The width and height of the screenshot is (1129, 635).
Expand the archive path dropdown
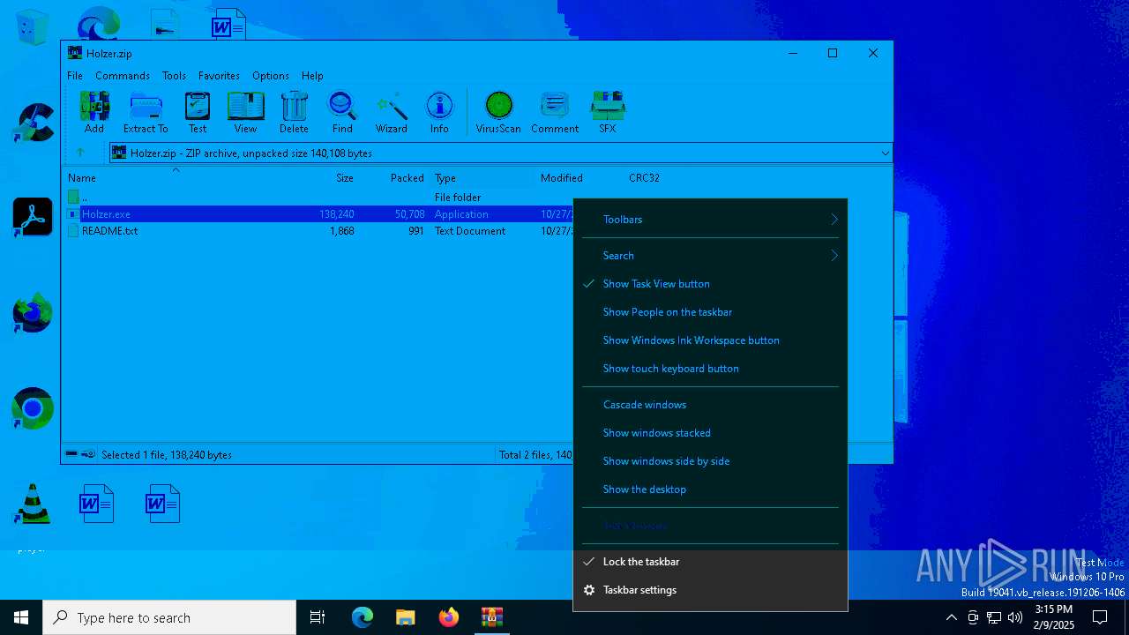885,153
